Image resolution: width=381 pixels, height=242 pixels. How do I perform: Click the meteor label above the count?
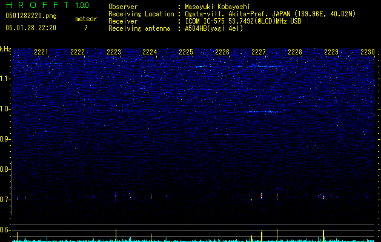(86, 19)
